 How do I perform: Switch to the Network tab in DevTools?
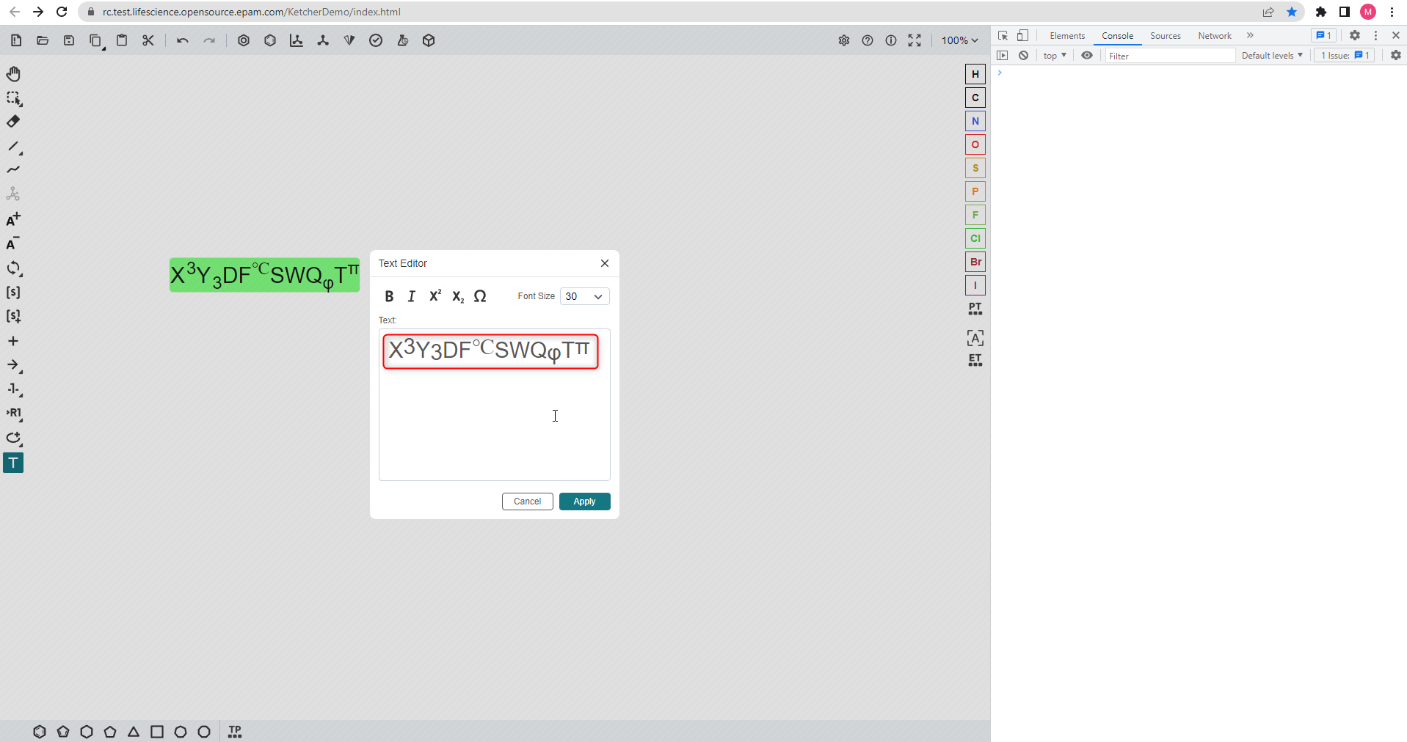(x=1215, y=35)
